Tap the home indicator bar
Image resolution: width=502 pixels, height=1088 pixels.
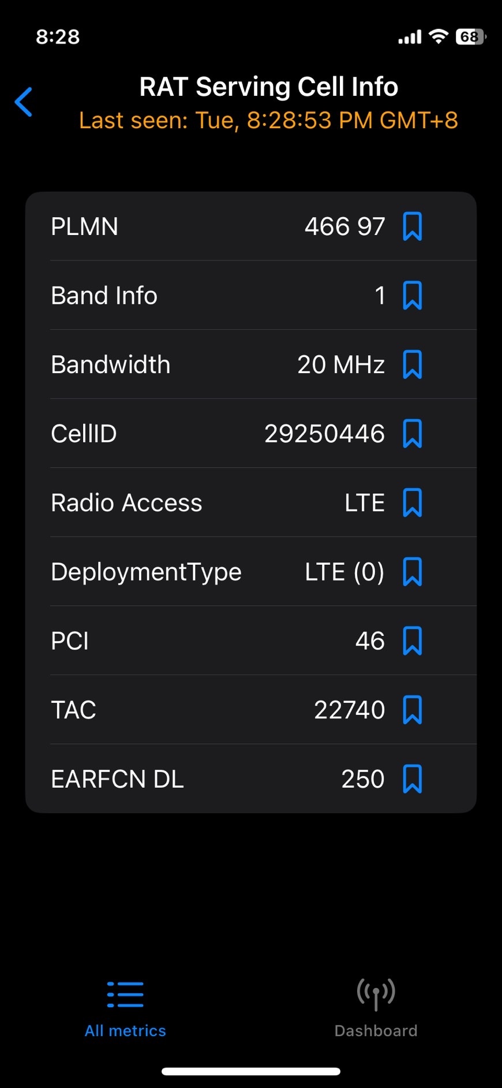click(x=251, y=1072)
